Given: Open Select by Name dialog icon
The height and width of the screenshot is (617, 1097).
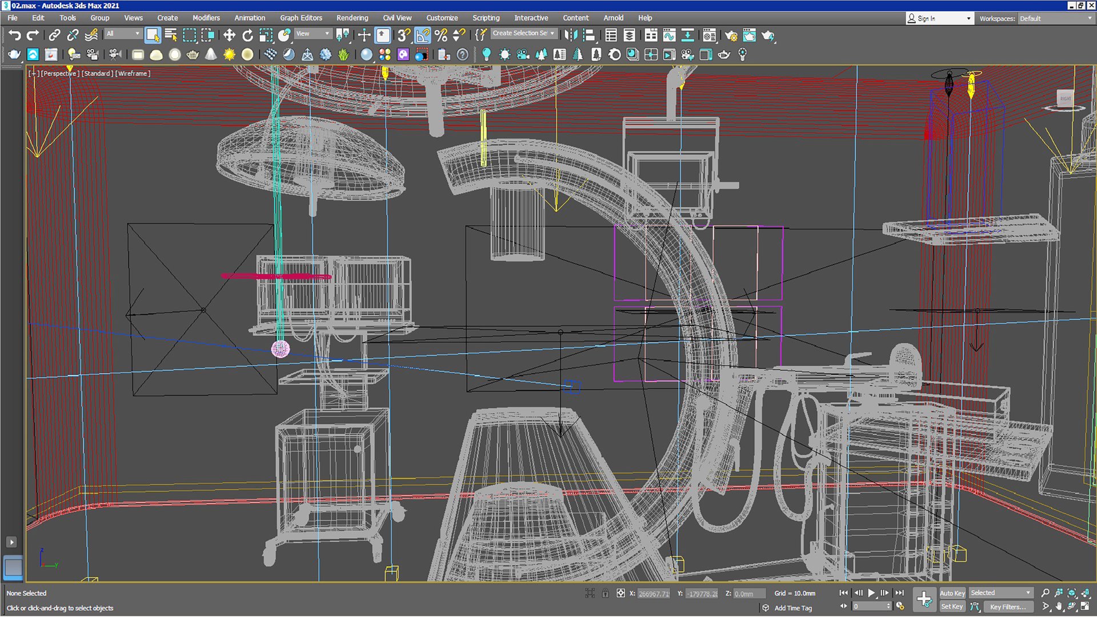Looking at the screenshot, I should click(x=171, y=35).
